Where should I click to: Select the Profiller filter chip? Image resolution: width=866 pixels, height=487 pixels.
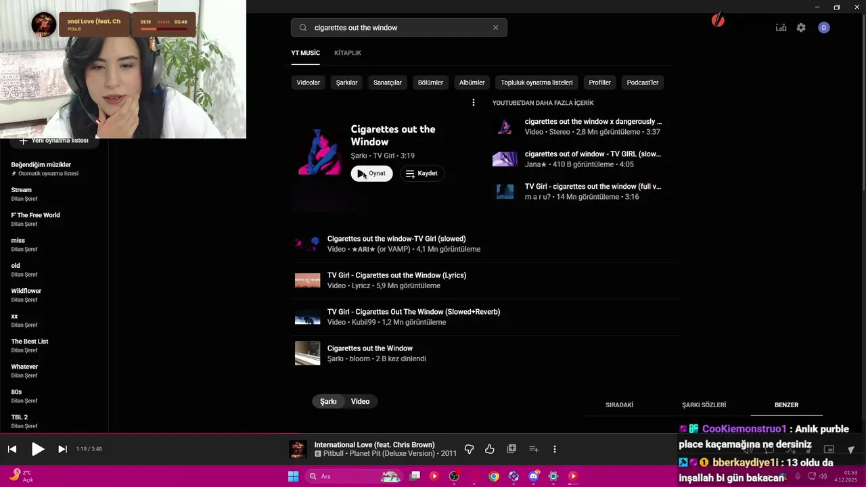[x=599, y=83]
